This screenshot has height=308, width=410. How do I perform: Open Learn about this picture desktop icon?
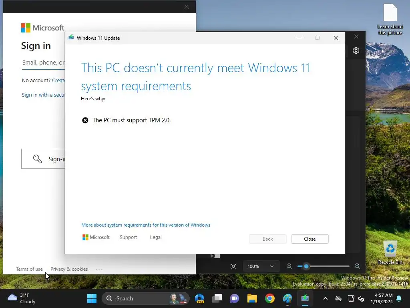tap(390, 19)
